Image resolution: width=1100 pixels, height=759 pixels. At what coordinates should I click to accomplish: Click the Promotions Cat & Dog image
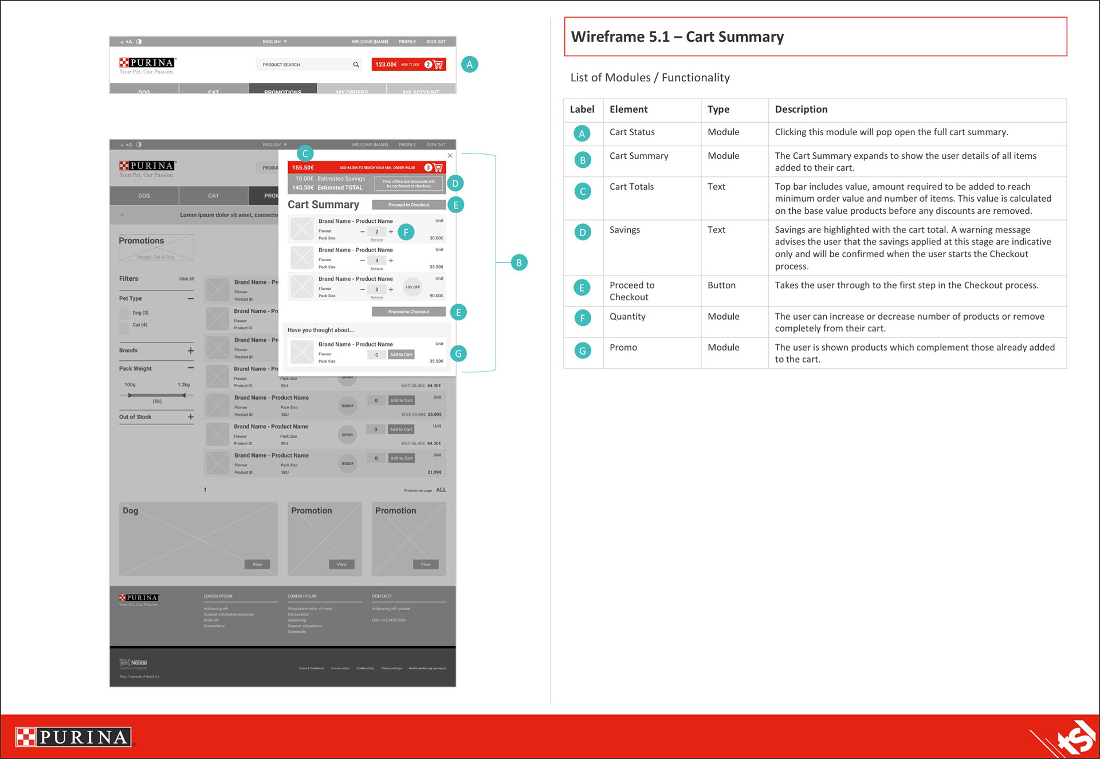pos(156,247)
